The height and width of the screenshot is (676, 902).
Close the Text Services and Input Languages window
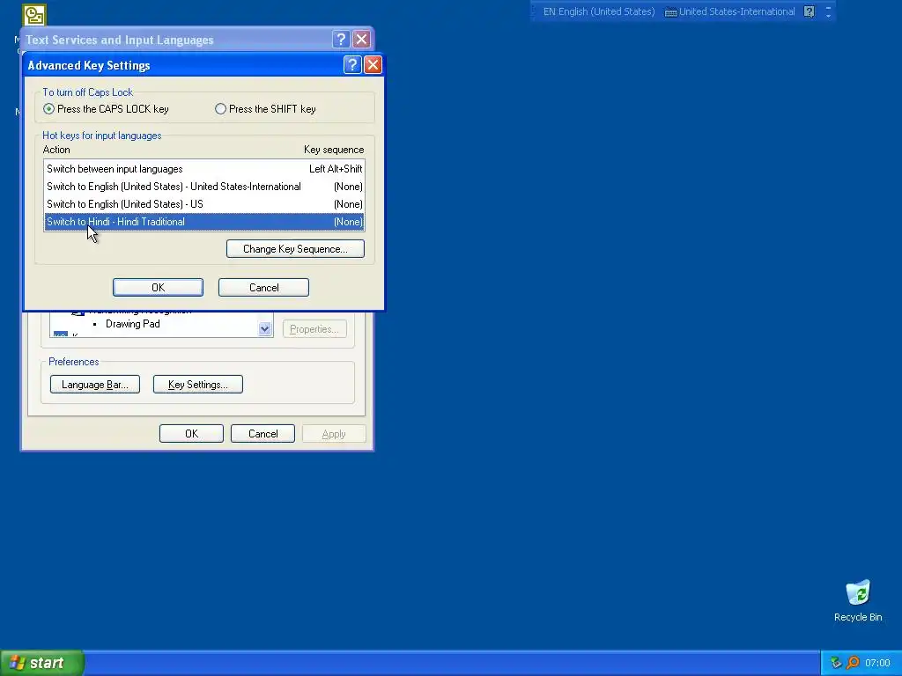point(361,39)
